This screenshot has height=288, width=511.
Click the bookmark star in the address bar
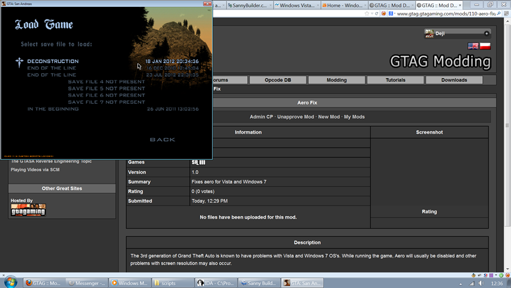[367, 14]
